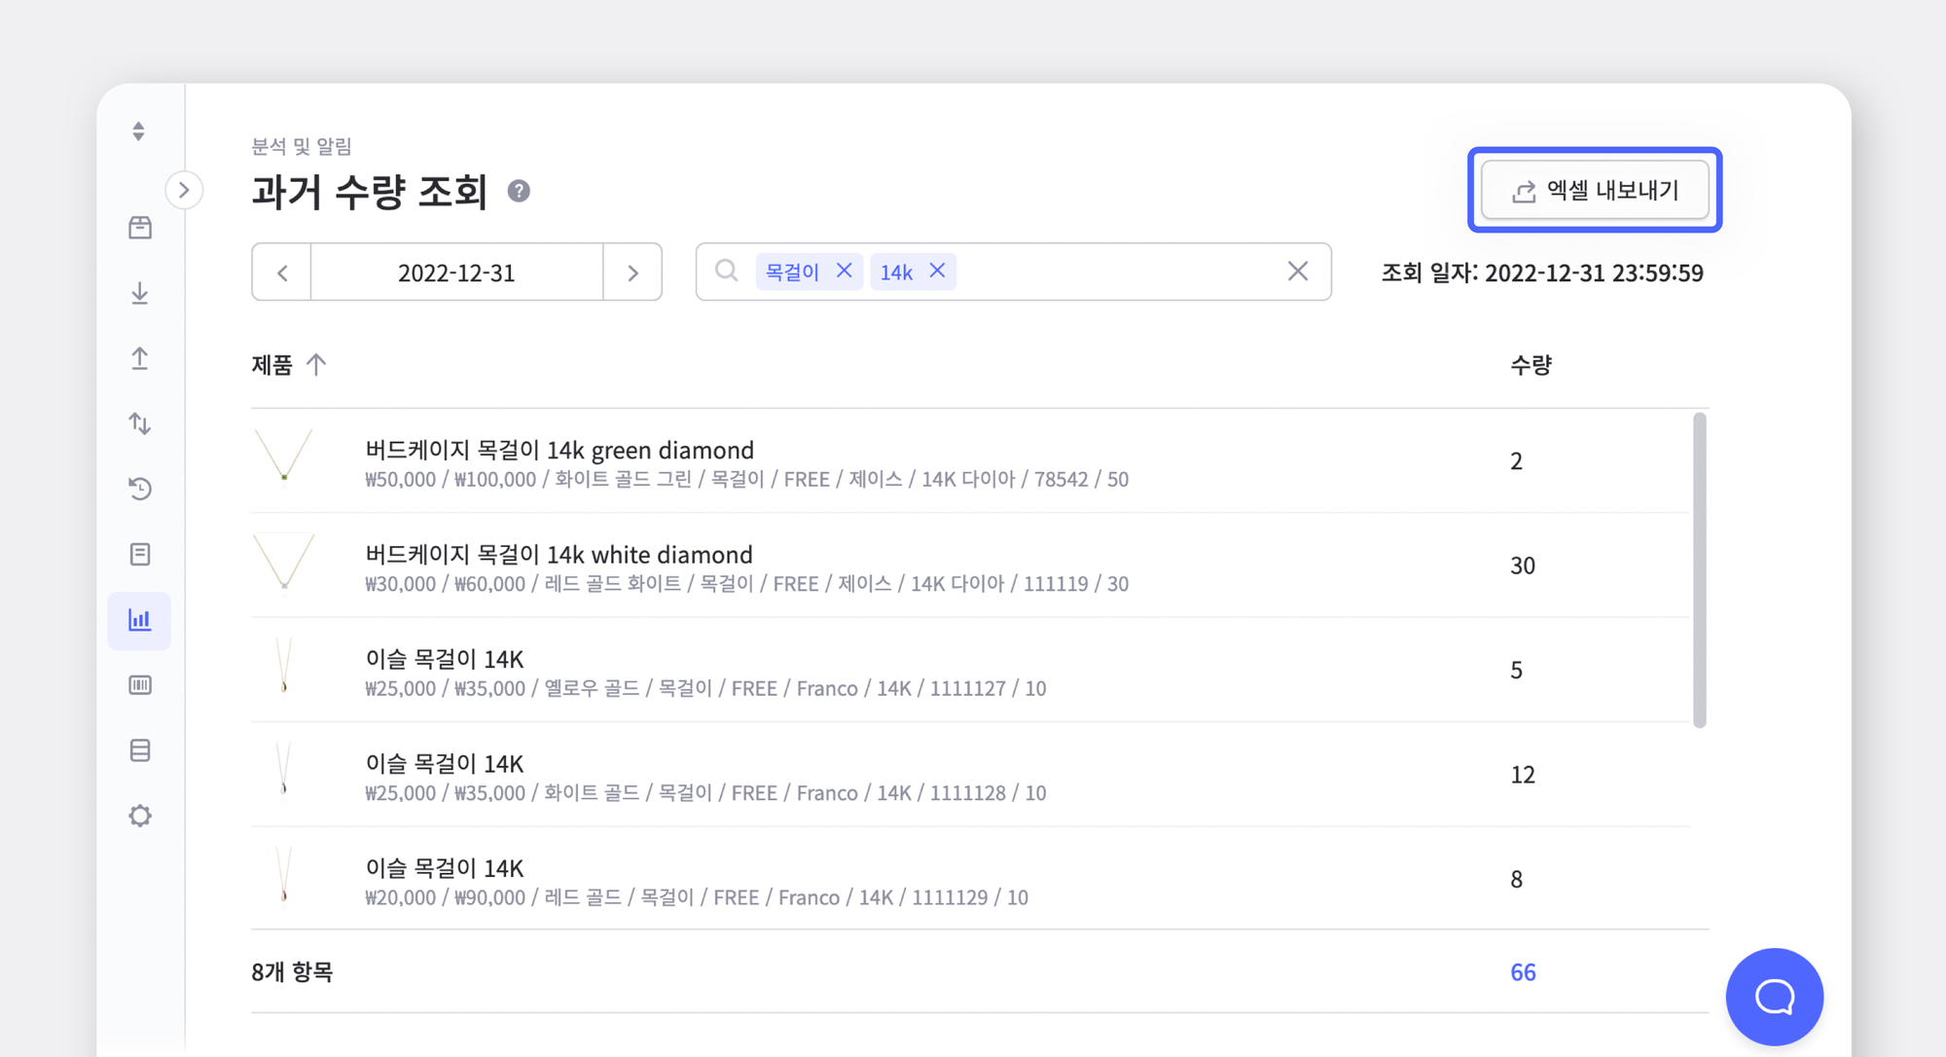This screenshot has width=1946, height=1057.
Task: Click the 수량 column header
Action: 1531,365
